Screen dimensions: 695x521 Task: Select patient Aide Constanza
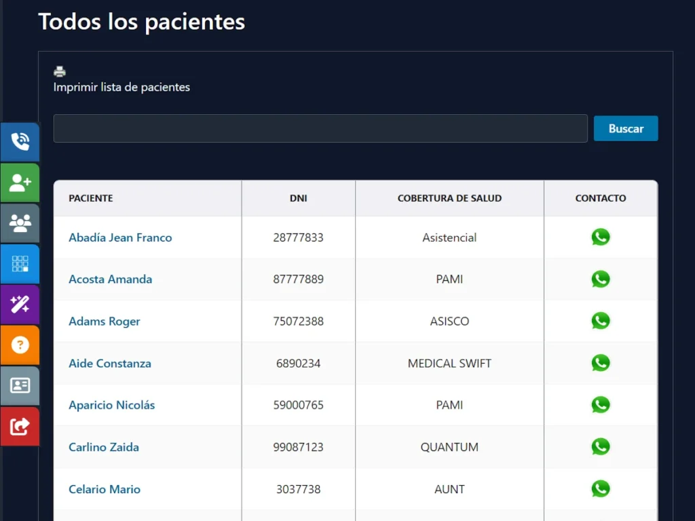pos(110,364)
